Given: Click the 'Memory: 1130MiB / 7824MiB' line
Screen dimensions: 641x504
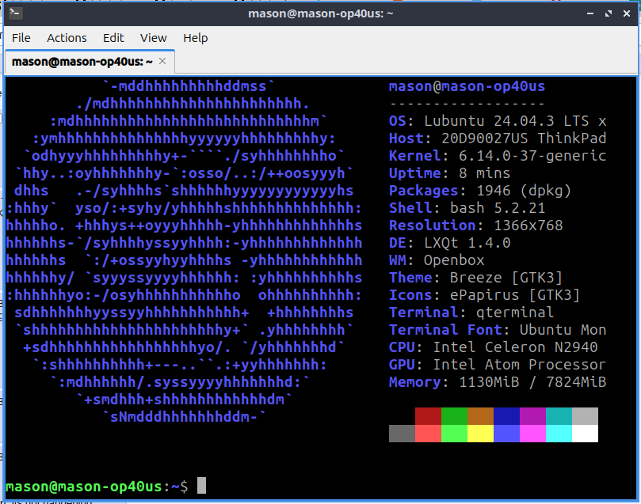Looking at the screenshot, I should point(498,382).
